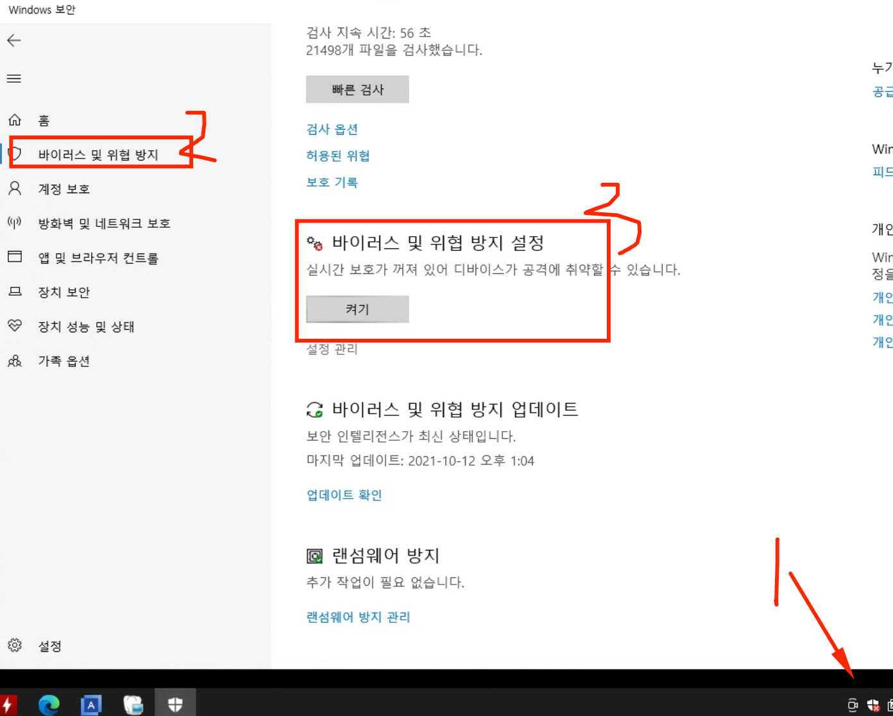The image size is (893, 716).
Task: Open the 검사 옵션 link
Action: coord(332,129)
